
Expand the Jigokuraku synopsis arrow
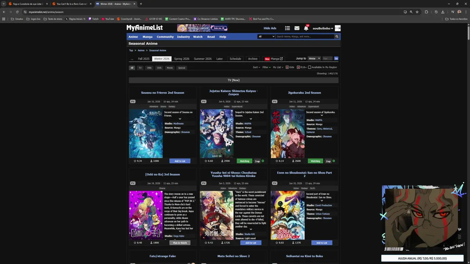[x=322, y=115]
